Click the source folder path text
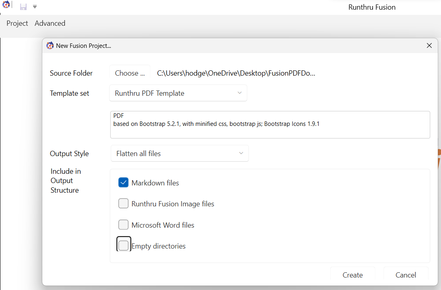Image resolution: width=441 pixels, height=290 pixels. pyautogui.click(x=236, y=73)
